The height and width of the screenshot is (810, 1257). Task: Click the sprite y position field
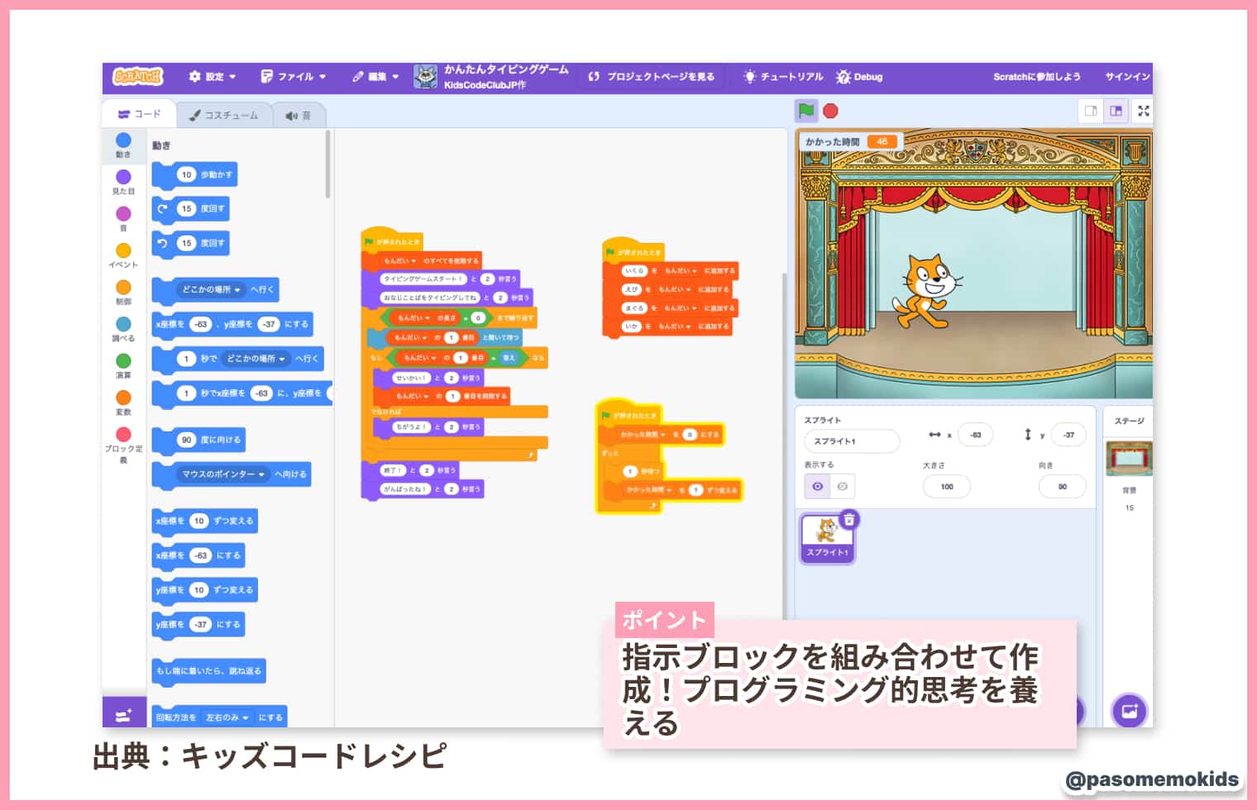tap(1068, 435)
